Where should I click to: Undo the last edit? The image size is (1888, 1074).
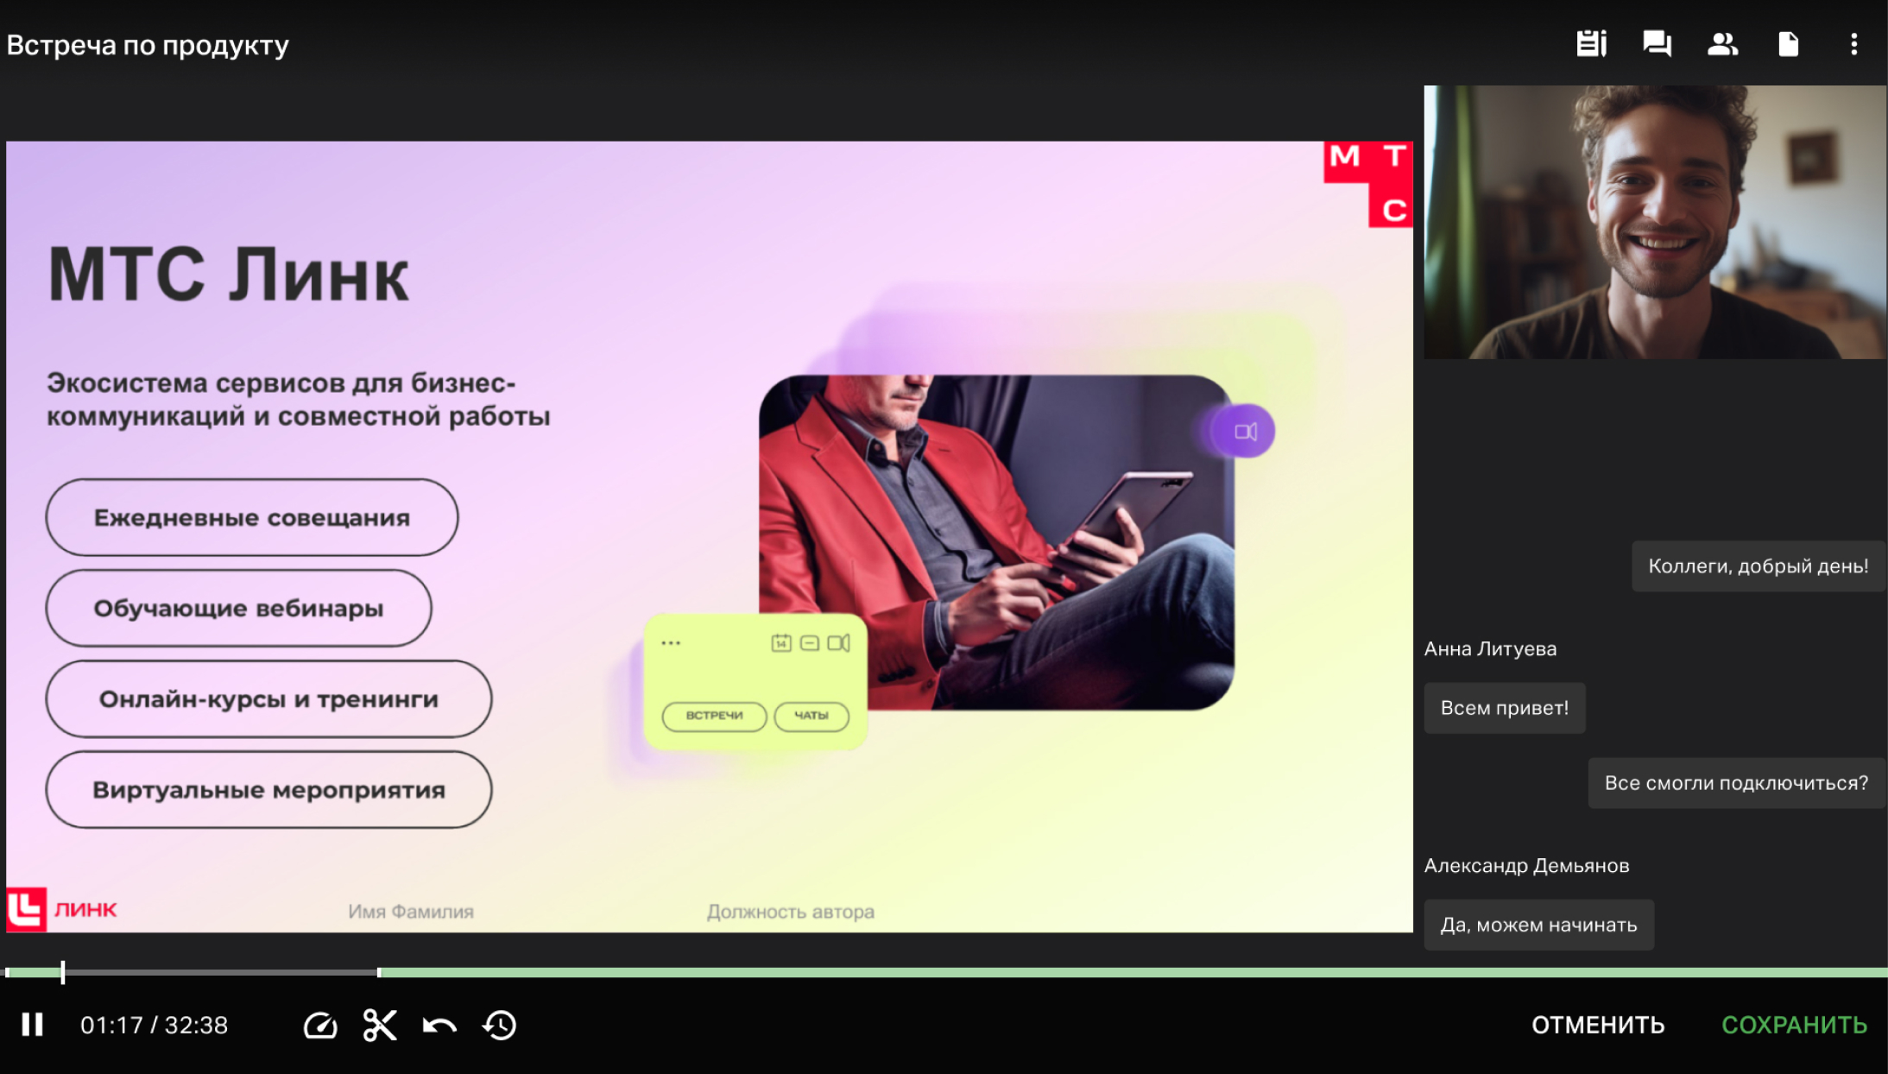[x=439, y=1026]
